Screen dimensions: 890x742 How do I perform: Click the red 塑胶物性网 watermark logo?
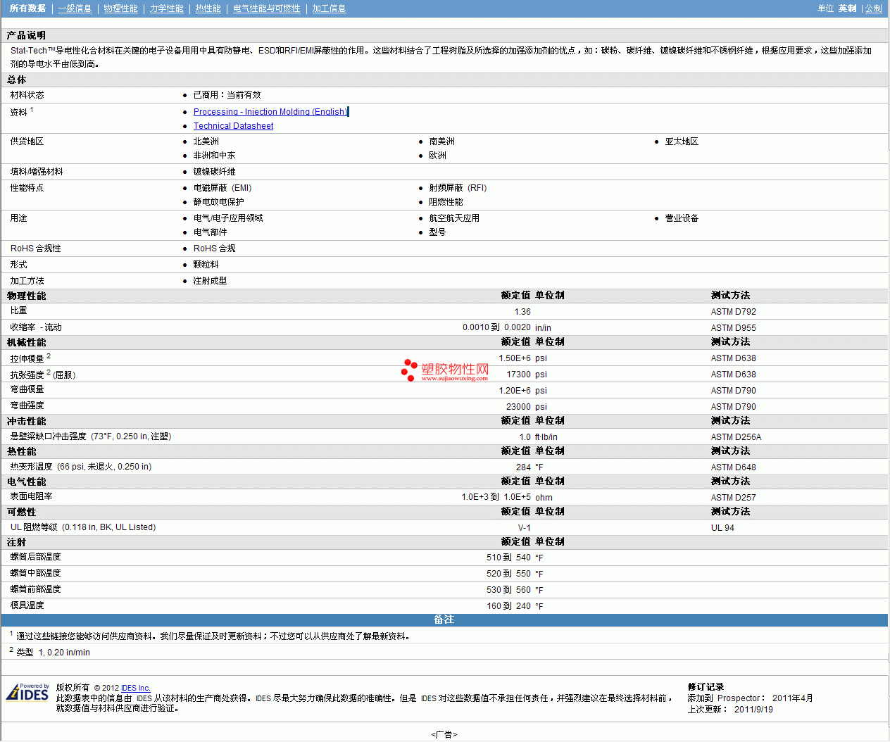click(445, 370)
